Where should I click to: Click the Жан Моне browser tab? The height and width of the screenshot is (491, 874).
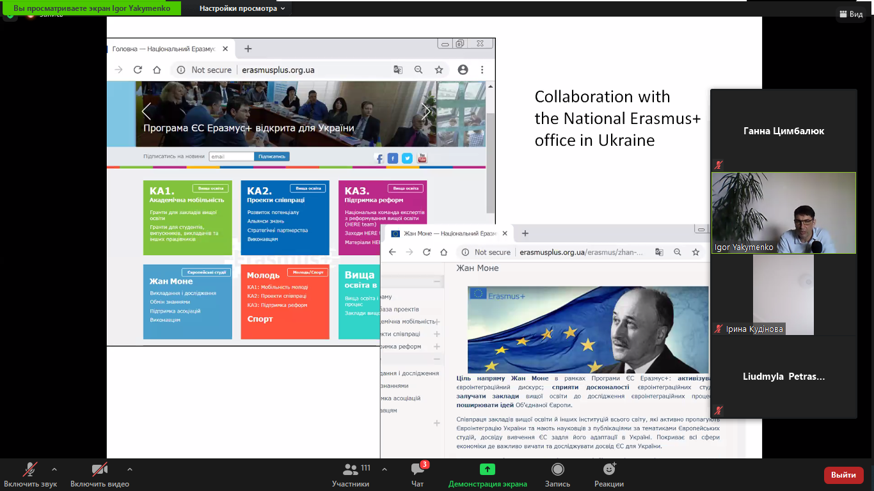[x=448, y=233]
